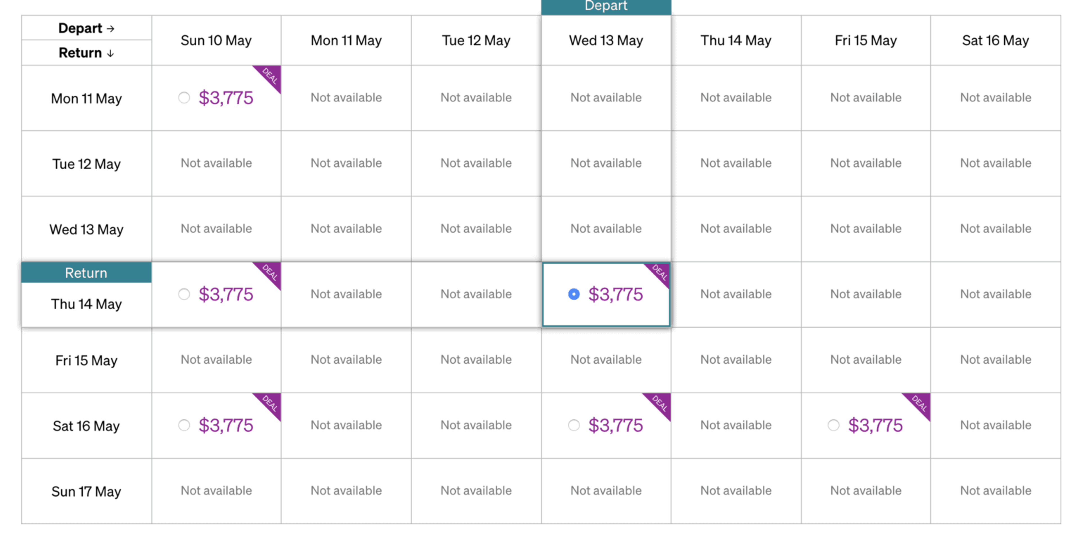
Task: Click Thu 14 May return row header
Action: (x=86, y=304)
